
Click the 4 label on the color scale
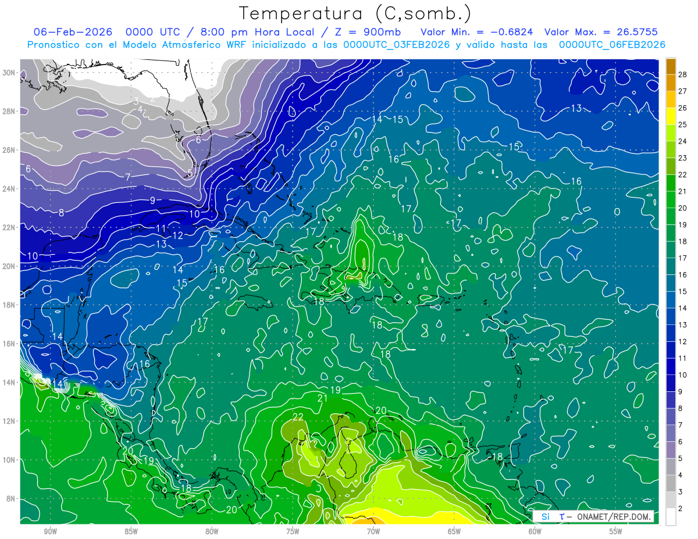[681, 476]
